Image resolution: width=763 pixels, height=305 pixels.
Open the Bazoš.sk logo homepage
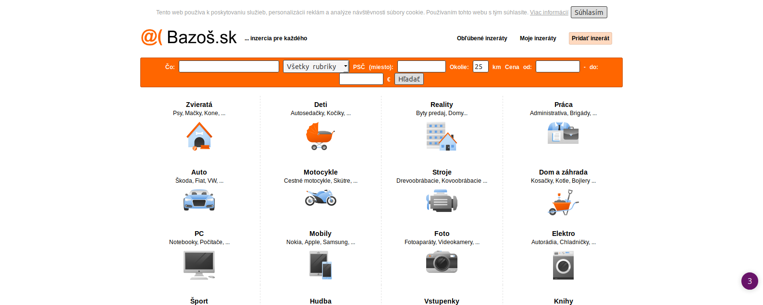[x=189, y=37]
